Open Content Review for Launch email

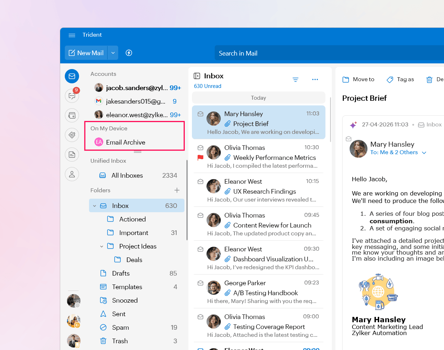[258, 224]
